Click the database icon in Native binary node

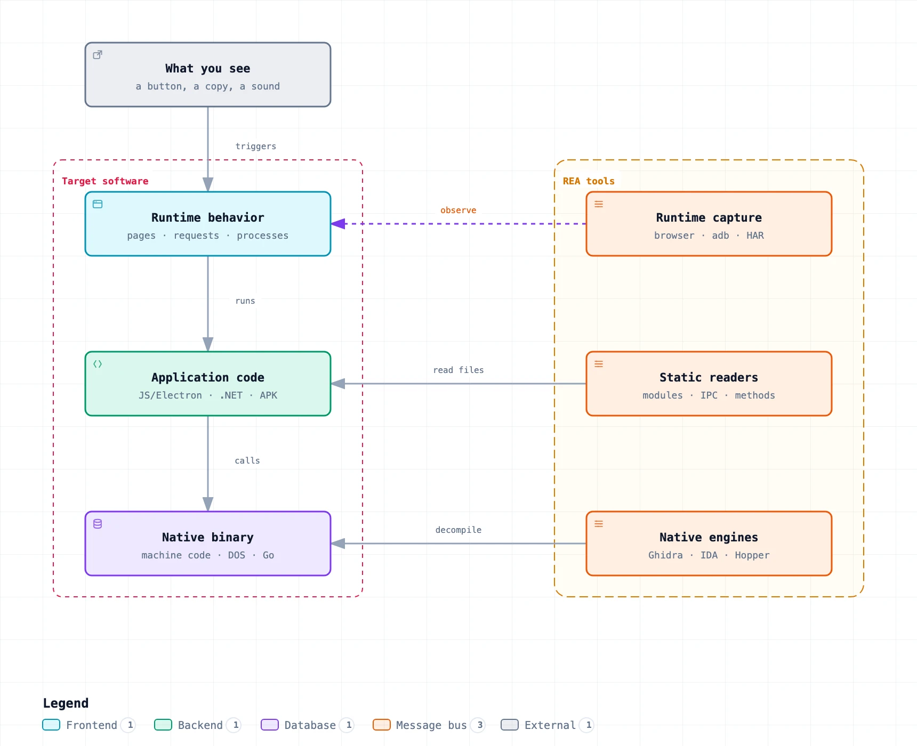click(x=98, y=524)
